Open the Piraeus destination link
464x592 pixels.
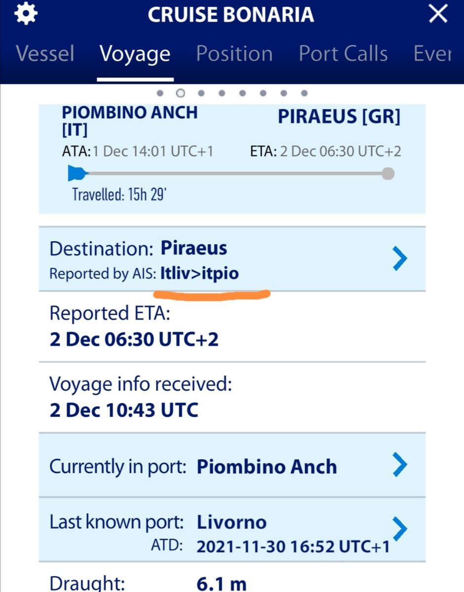(x=194, y=248)
